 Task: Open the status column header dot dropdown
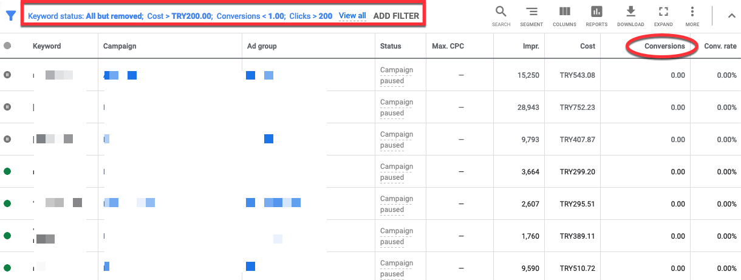pos(7,46)
